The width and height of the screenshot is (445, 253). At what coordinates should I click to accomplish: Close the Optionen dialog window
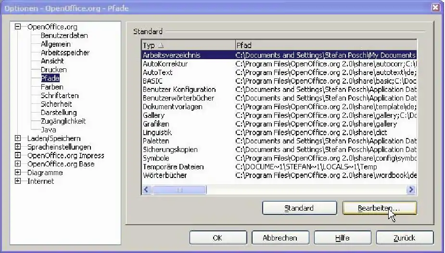436,8
